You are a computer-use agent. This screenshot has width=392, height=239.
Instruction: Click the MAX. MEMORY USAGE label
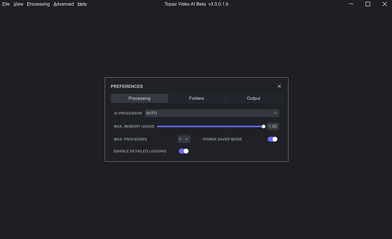pos(134,126)
